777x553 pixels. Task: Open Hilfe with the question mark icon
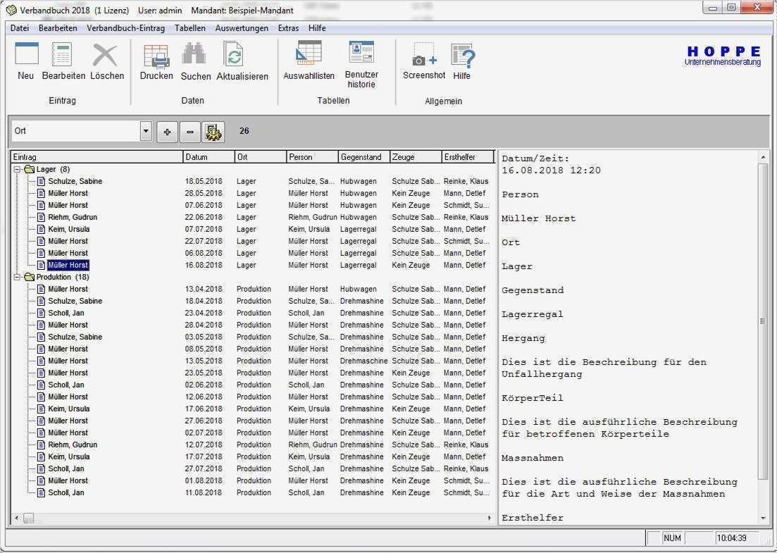click(462, 55)
